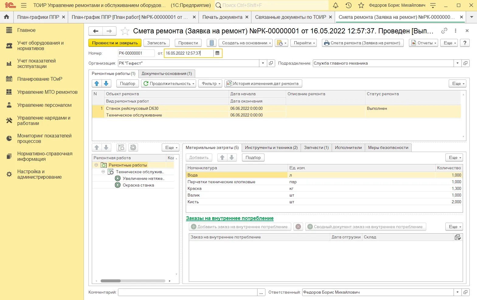
Task: Click the Продолжительность refresh button
Action: tap(169, 83)
